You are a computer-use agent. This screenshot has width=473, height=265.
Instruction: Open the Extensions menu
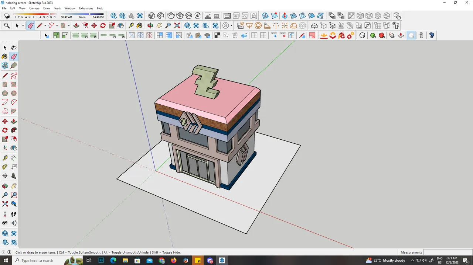point(86,8)
